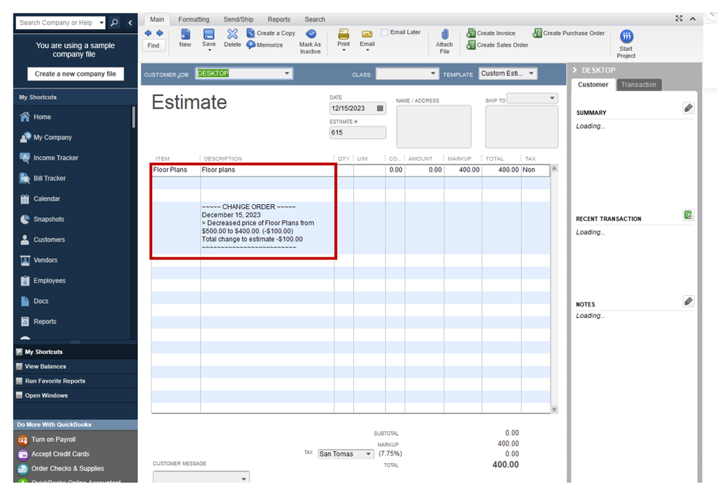Create Purchase Order from estimate
This screenshot has width=717, height=498.
click(568, 33)
